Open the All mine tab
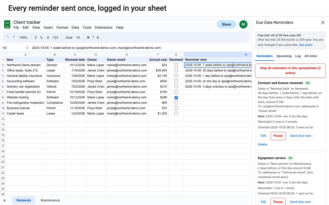This screenshot has width=329, height=205. point(310,56)
